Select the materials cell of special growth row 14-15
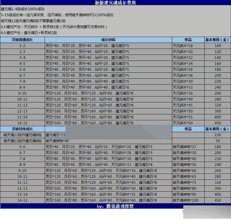Viewport: 231px width, 220px height. [108, 200]
